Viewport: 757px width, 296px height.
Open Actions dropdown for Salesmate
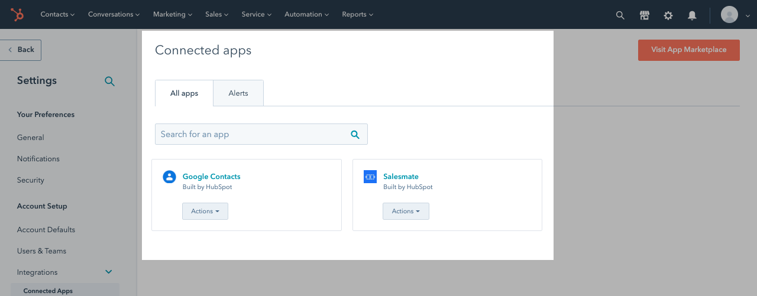tap(406, 211)
